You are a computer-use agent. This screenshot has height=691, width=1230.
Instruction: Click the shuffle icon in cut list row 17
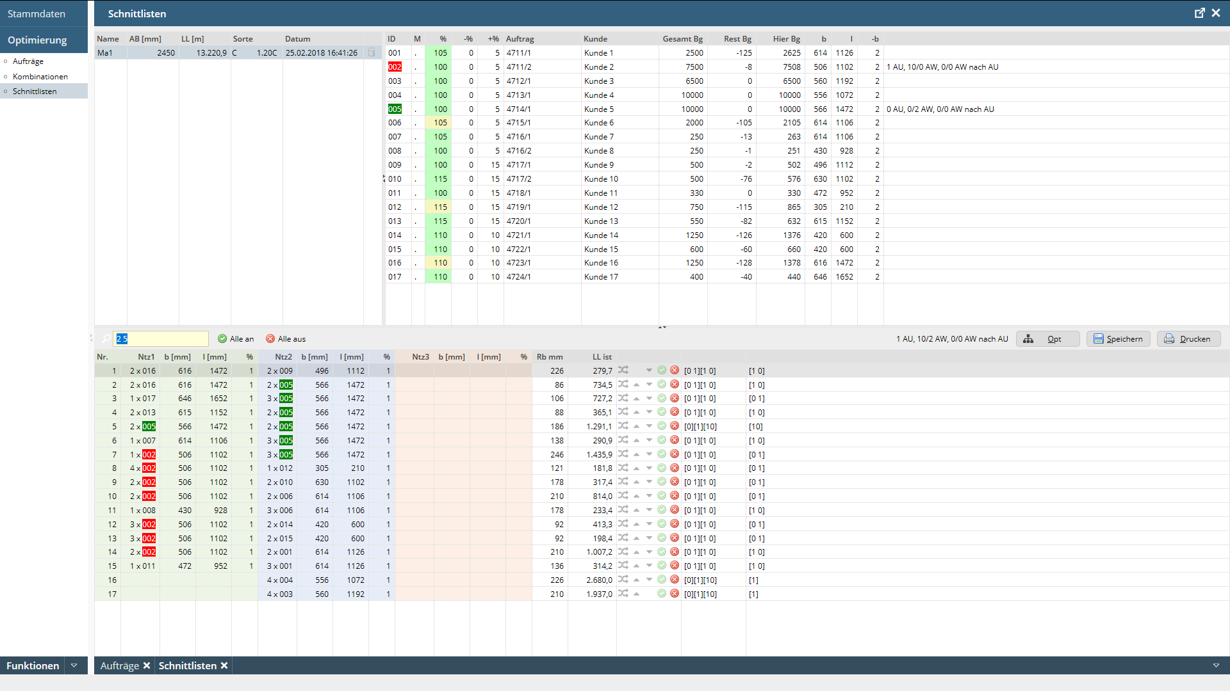[x=623, y=594]
